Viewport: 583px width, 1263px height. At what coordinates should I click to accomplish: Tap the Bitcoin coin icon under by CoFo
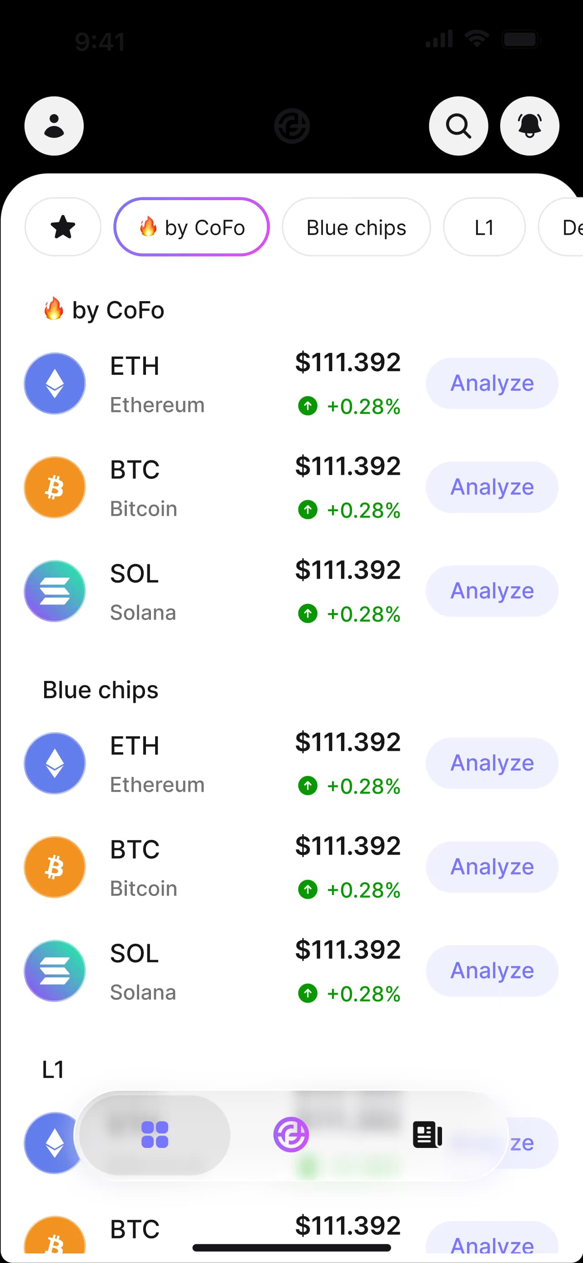pyautogui.click(x=55, y=488)
